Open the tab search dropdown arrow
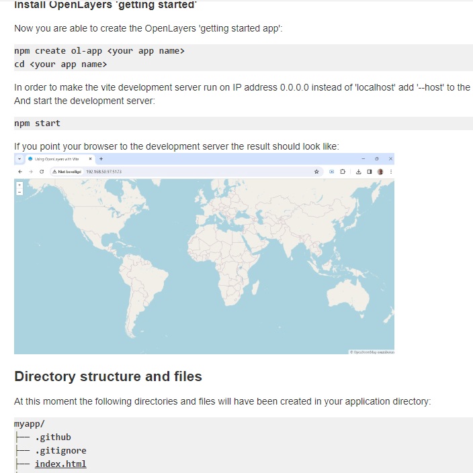 coord(19,158)
